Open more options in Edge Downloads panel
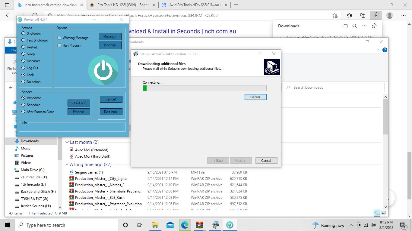 pos(364,26)
